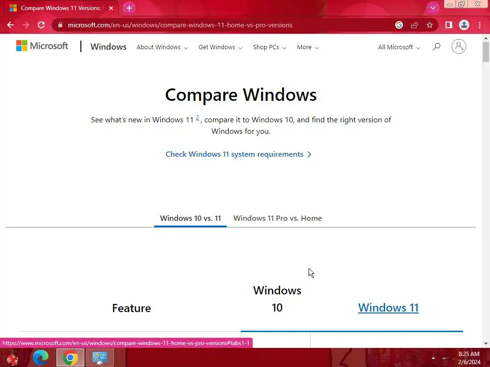Expand the Get Windows menu
490x367 pixels.
[x=220, y=47]
